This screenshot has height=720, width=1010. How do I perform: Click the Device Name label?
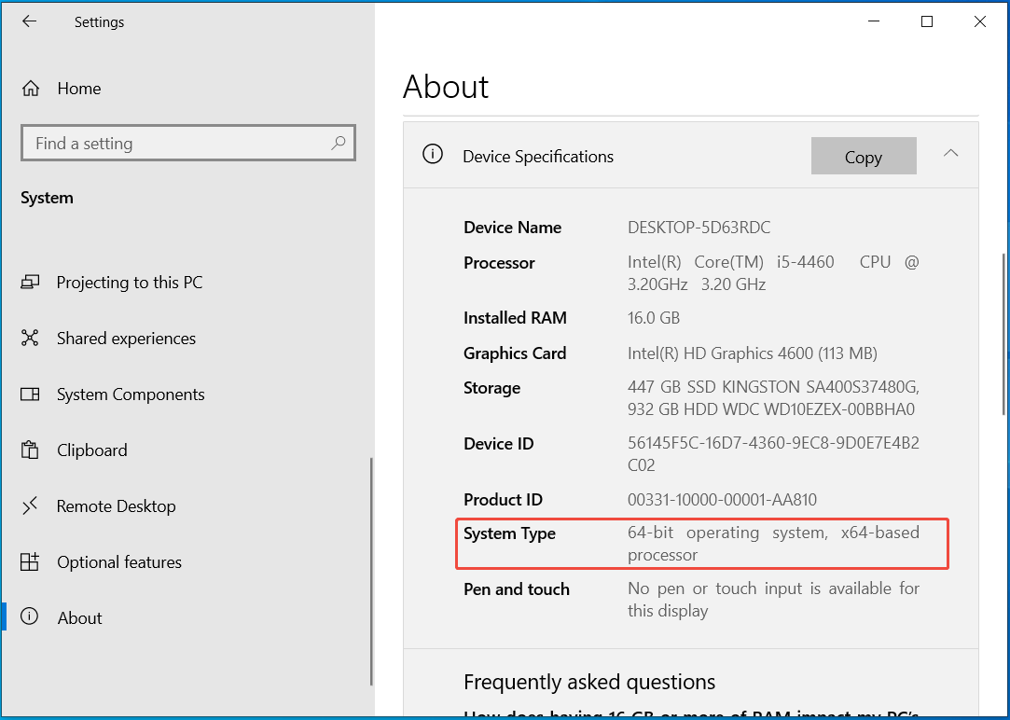pos(512,228)
